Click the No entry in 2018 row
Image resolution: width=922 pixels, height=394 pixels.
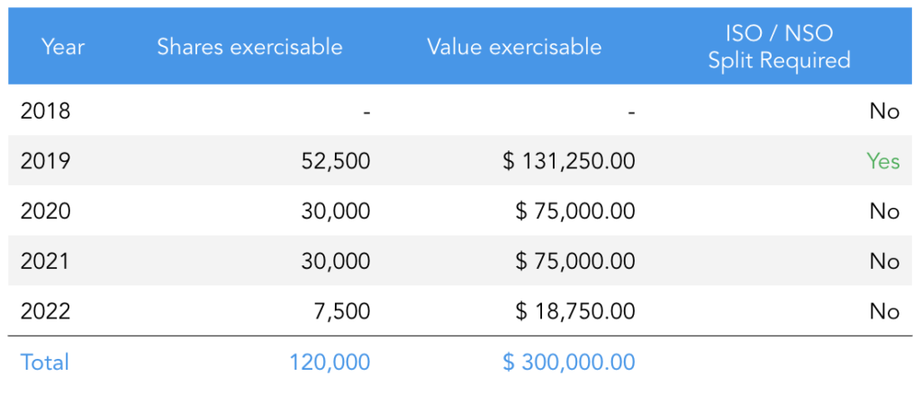tap(885, 111)
